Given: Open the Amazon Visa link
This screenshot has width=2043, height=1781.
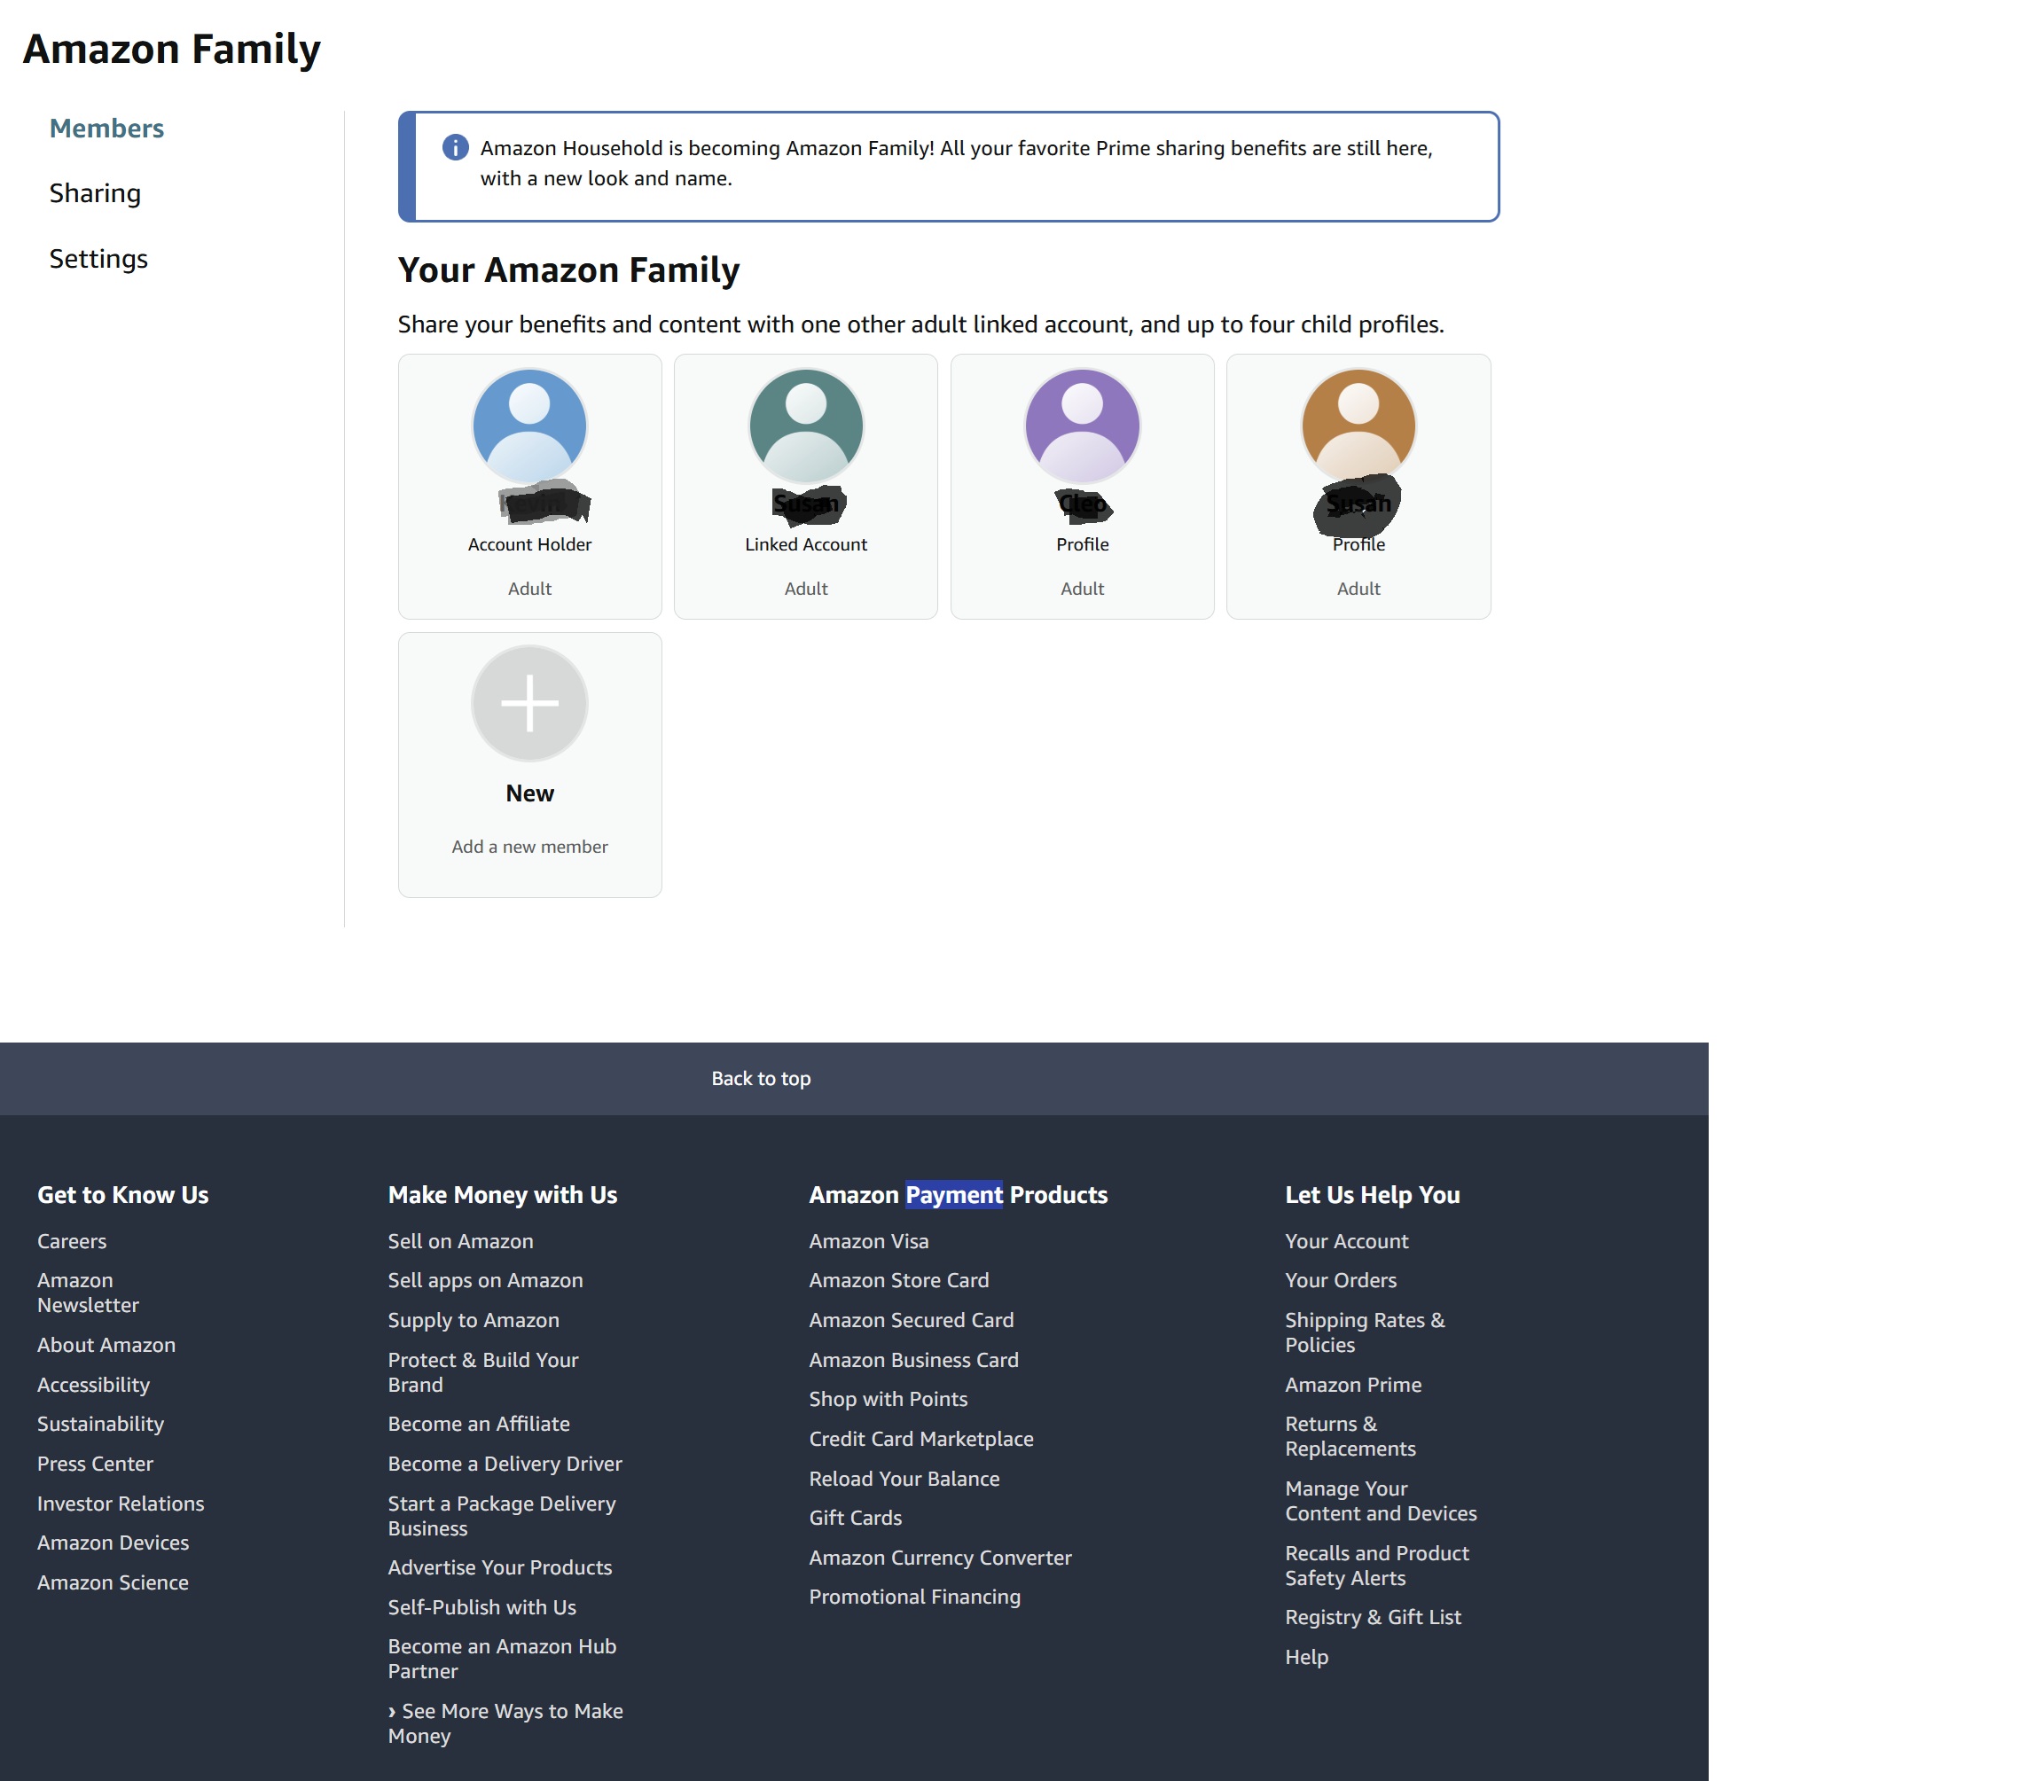Looking at the screenshot, I should 868,1240.
